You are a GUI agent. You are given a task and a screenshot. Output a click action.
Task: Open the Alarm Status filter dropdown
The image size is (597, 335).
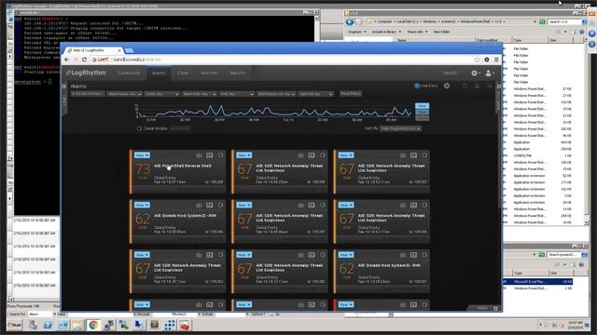124,94
